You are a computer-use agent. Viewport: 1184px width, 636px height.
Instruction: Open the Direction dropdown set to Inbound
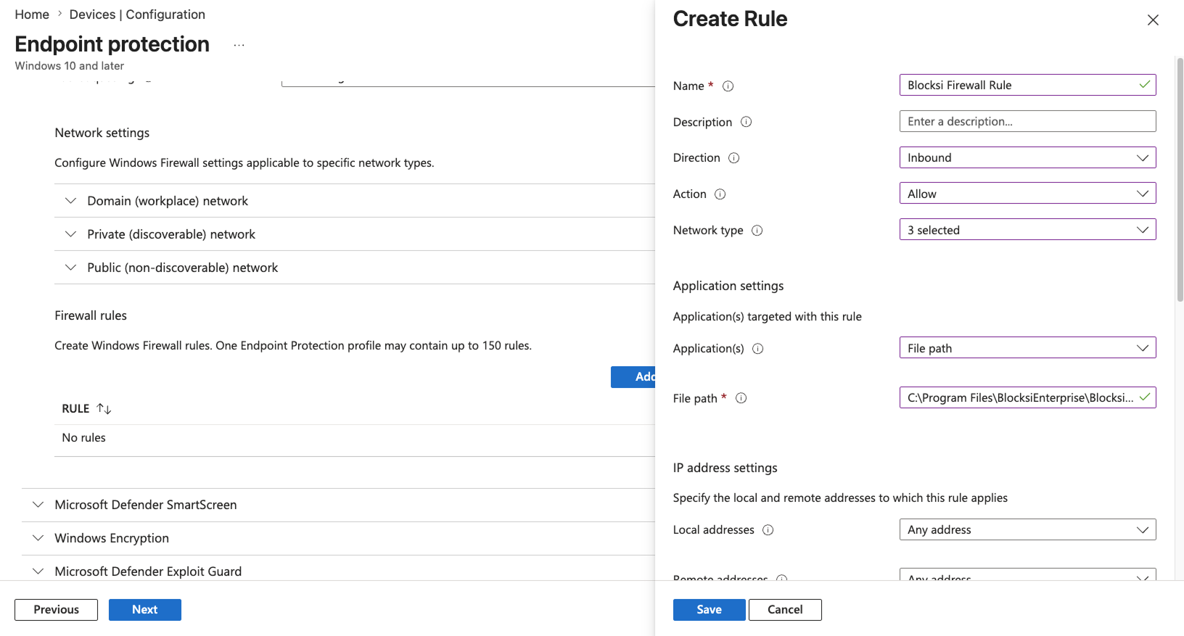[1027, 157]
